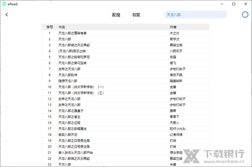This screenshot has width=252, height=167.
Task: Maximize the eRead window
Action: pyautogui.click(x=234, y=4)
